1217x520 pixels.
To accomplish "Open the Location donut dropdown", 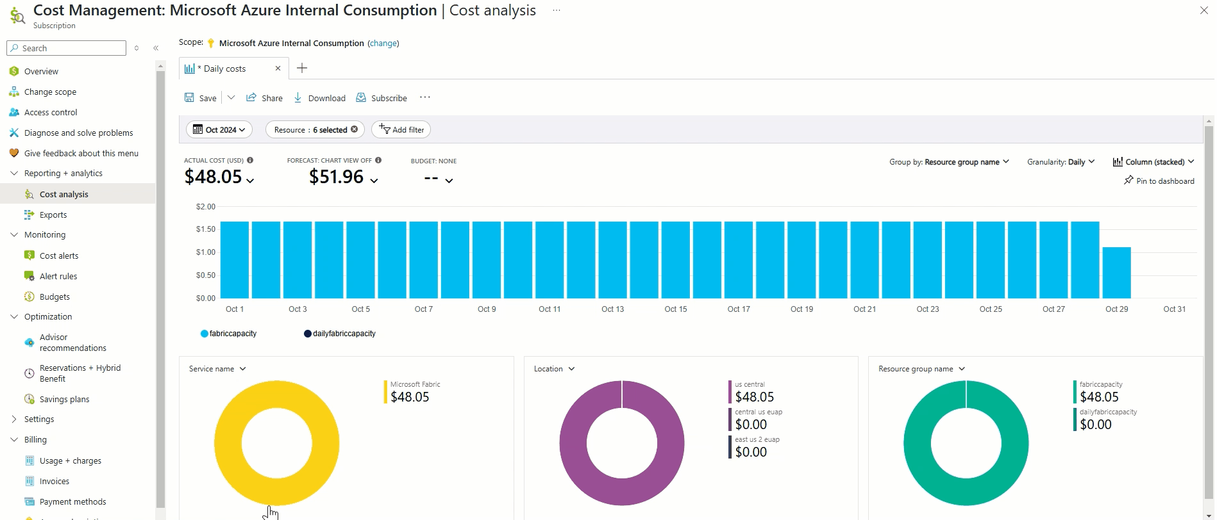I will 554,369.
